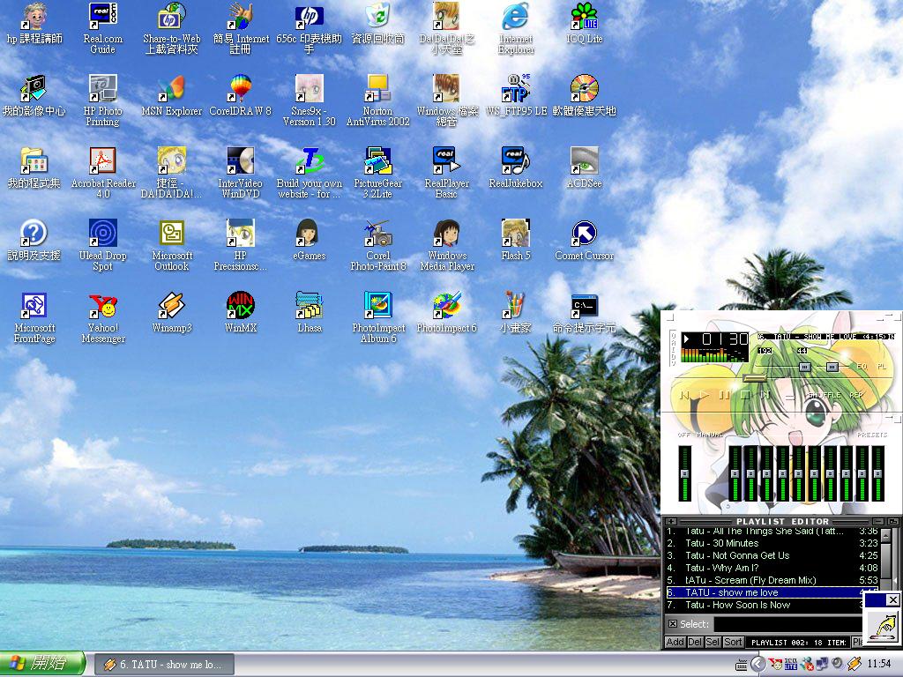Click the Winamp play button
The width and height of the screenshot is (903, 677).
704,395
